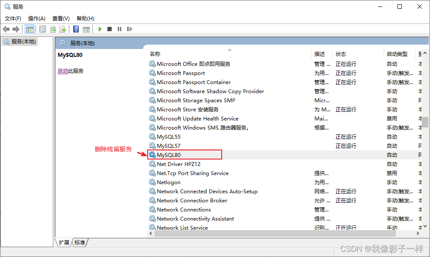Viewport: 430px width, 257px height.
Task: Click the horizontal scrollbar thumb
Action: coord(275,234)
